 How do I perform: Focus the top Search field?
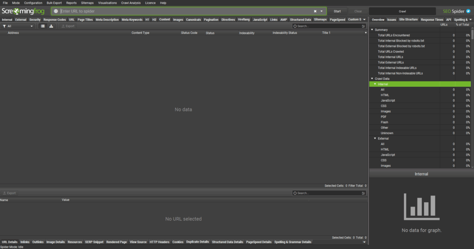click(329, 26)
